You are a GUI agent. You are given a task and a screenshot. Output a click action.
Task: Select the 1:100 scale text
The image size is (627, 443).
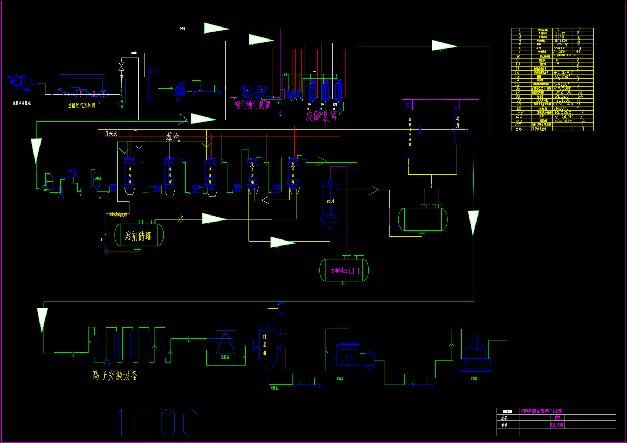(x=156, y=423)
